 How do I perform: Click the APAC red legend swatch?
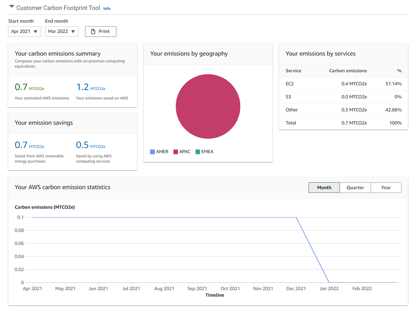(x=175, y=152)
